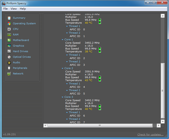Open the Summary section

19,18
